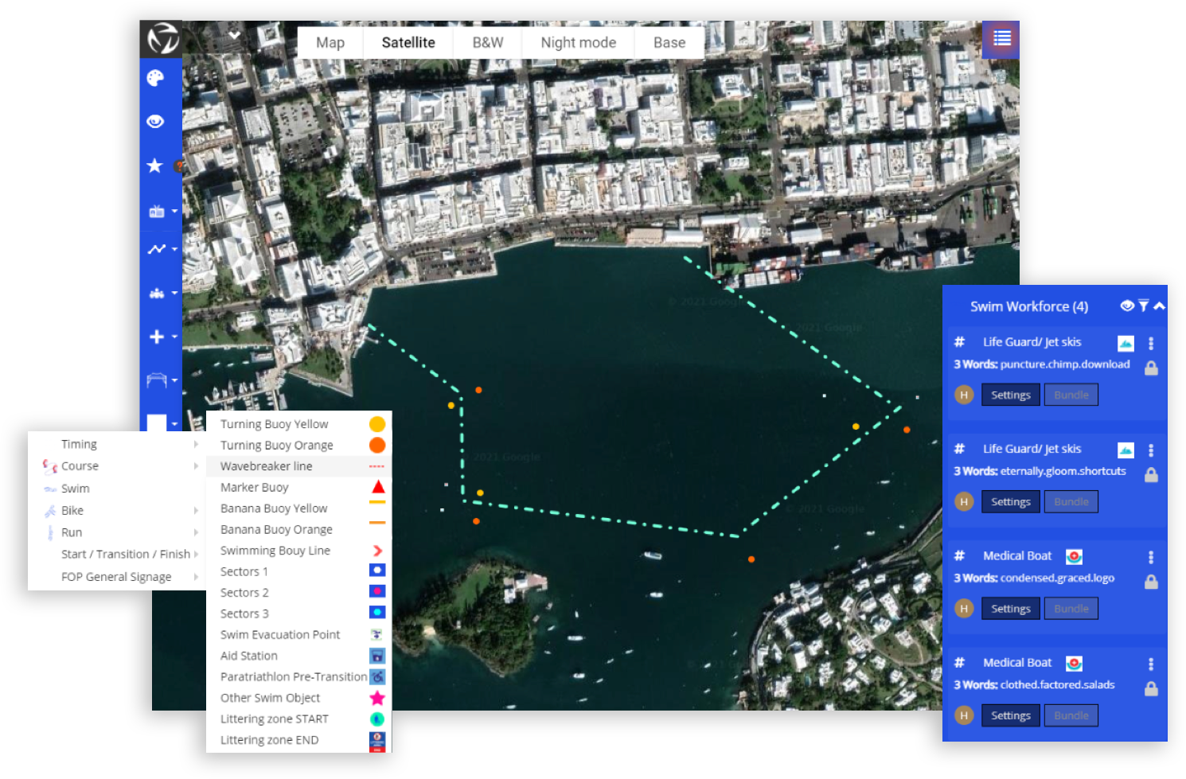The height and width of the screenshot is (779, 1186).
Task: Click the white color swatch in sidebar
Action: click(x=157, y=423)
